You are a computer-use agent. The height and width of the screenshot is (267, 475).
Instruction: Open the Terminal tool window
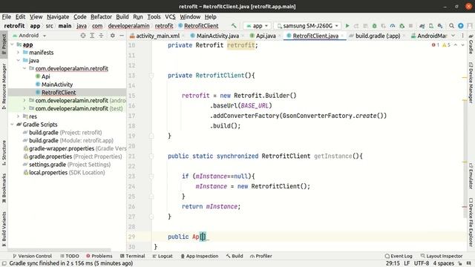pos(132,256)
